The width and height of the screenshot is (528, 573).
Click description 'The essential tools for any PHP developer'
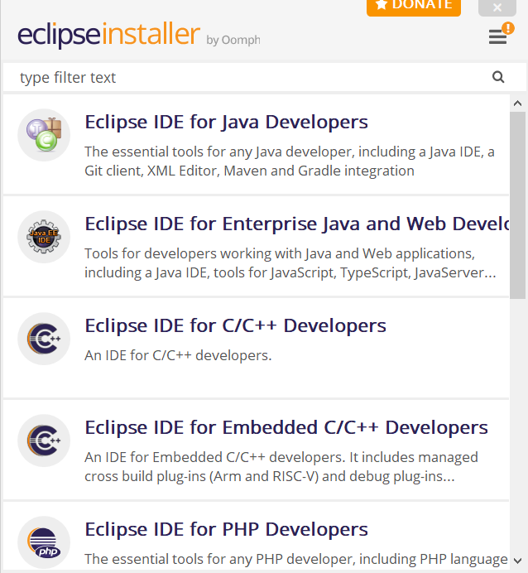296,559
